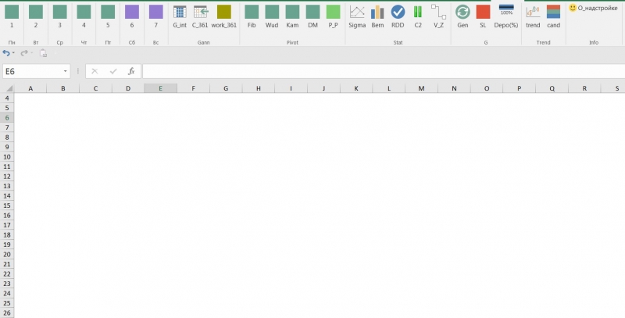The height and width of the screenshot is (318, 625).
Task: Click the RDD checkmark icon
Action: coord(398,12)
